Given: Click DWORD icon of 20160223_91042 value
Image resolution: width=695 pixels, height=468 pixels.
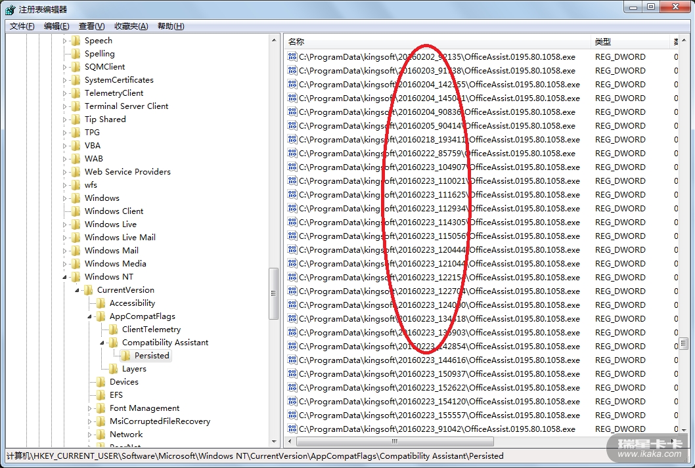Looking at the screenshot, I should click(x=292, y=429).
